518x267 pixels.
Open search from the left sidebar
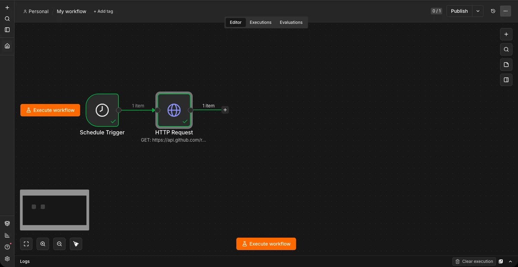tap(7, 19)
